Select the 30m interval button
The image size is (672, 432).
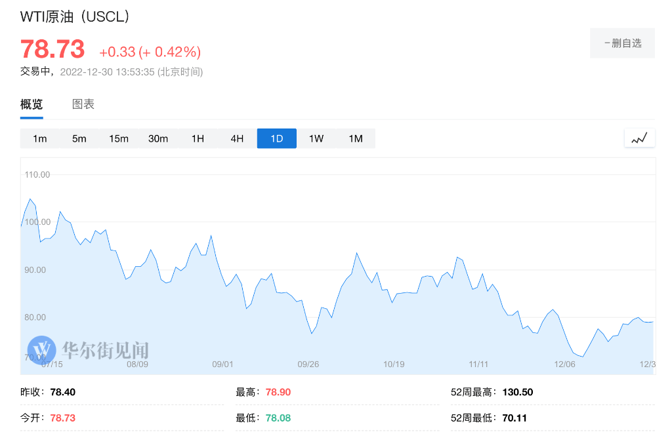(x=158, y=138)
